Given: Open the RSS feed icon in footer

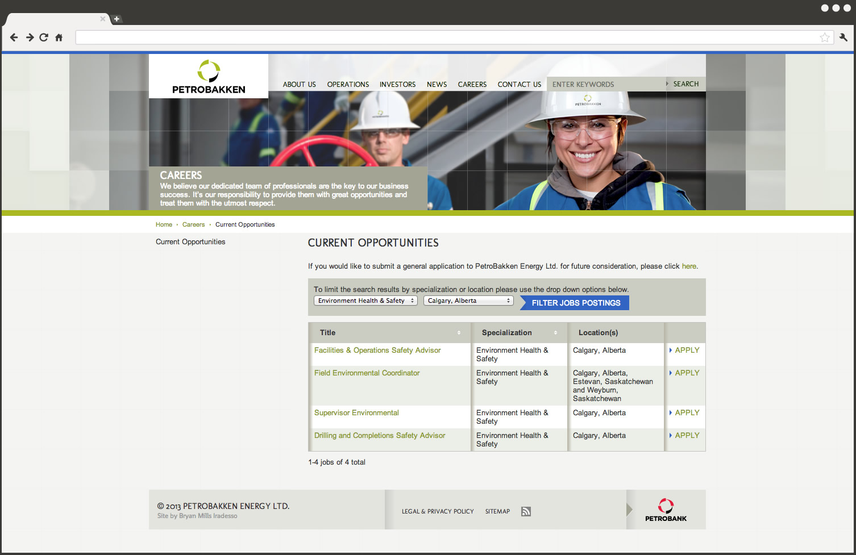Looking at the screenshot, I should (x=526, y=511).
